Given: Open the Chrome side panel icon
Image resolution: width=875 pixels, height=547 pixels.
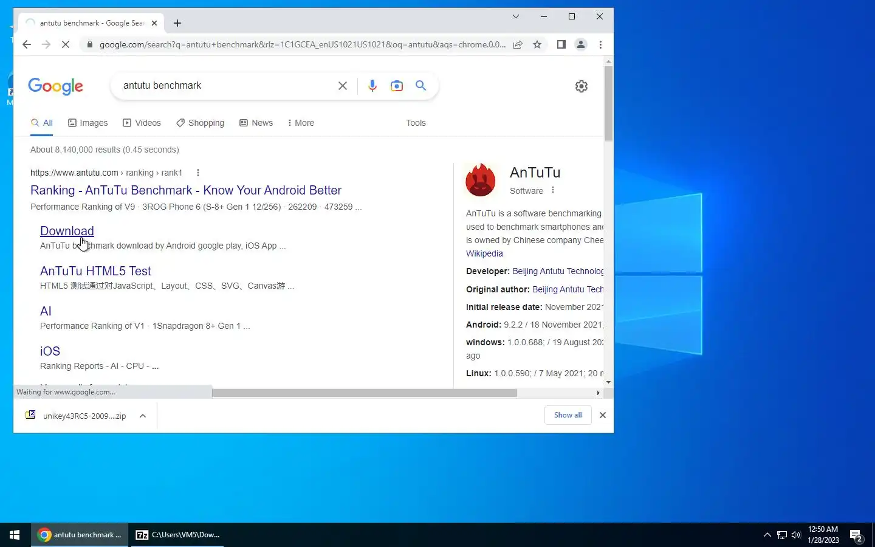Looking at the screenshot, I should pyautogui.click(x=561, y=44).
